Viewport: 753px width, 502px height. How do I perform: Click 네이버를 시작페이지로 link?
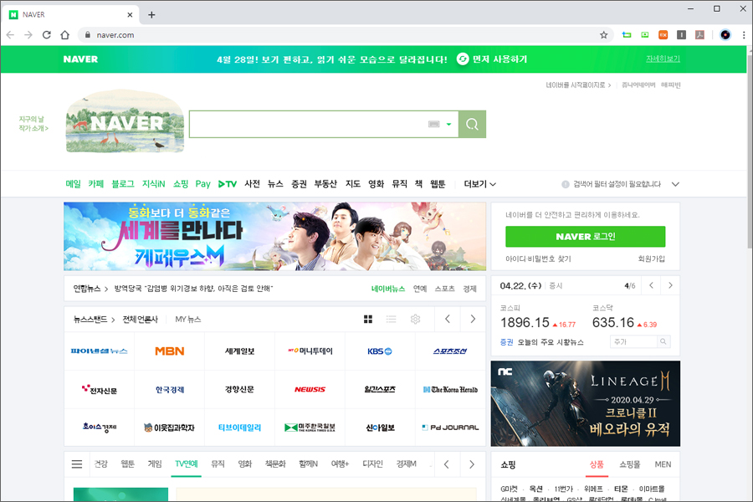578,85
